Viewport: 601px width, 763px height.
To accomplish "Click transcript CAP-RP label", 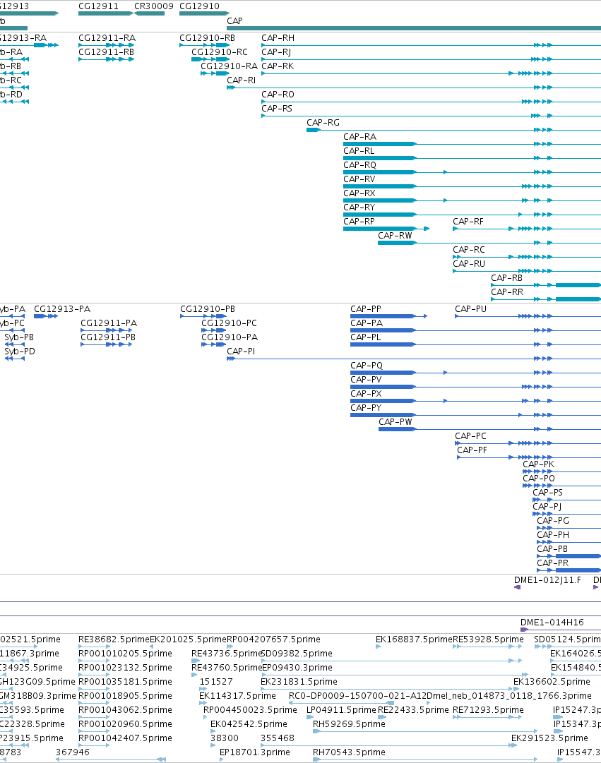I will [x=359, y=222].
